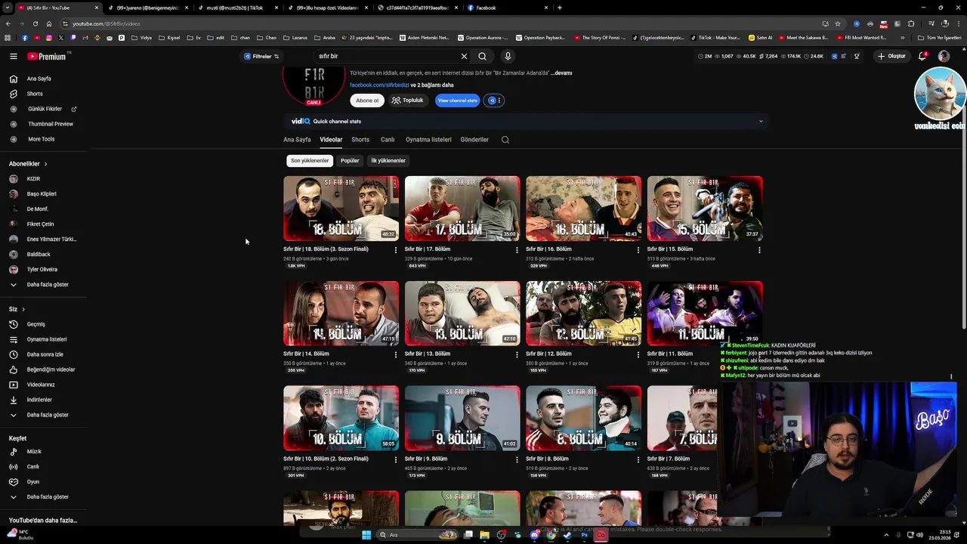967x544 pixels.
Task: Click the YouTube Premium logo
Action: click(47, 56)
